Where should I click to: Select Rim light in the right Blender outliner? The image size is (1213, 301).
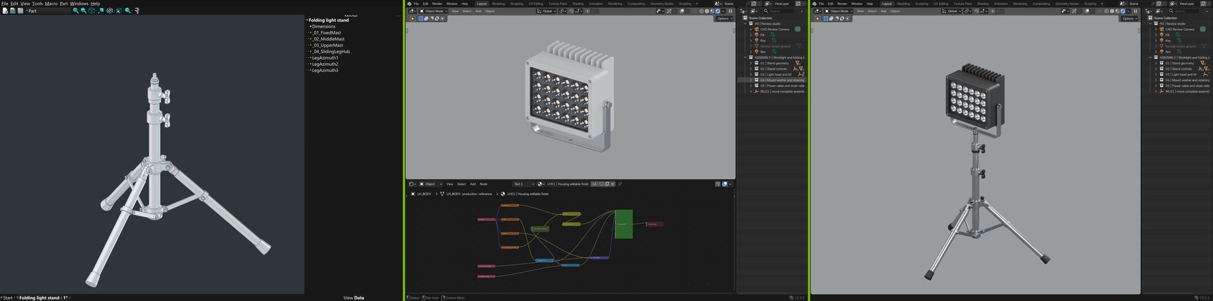[x=1168, y=52]
